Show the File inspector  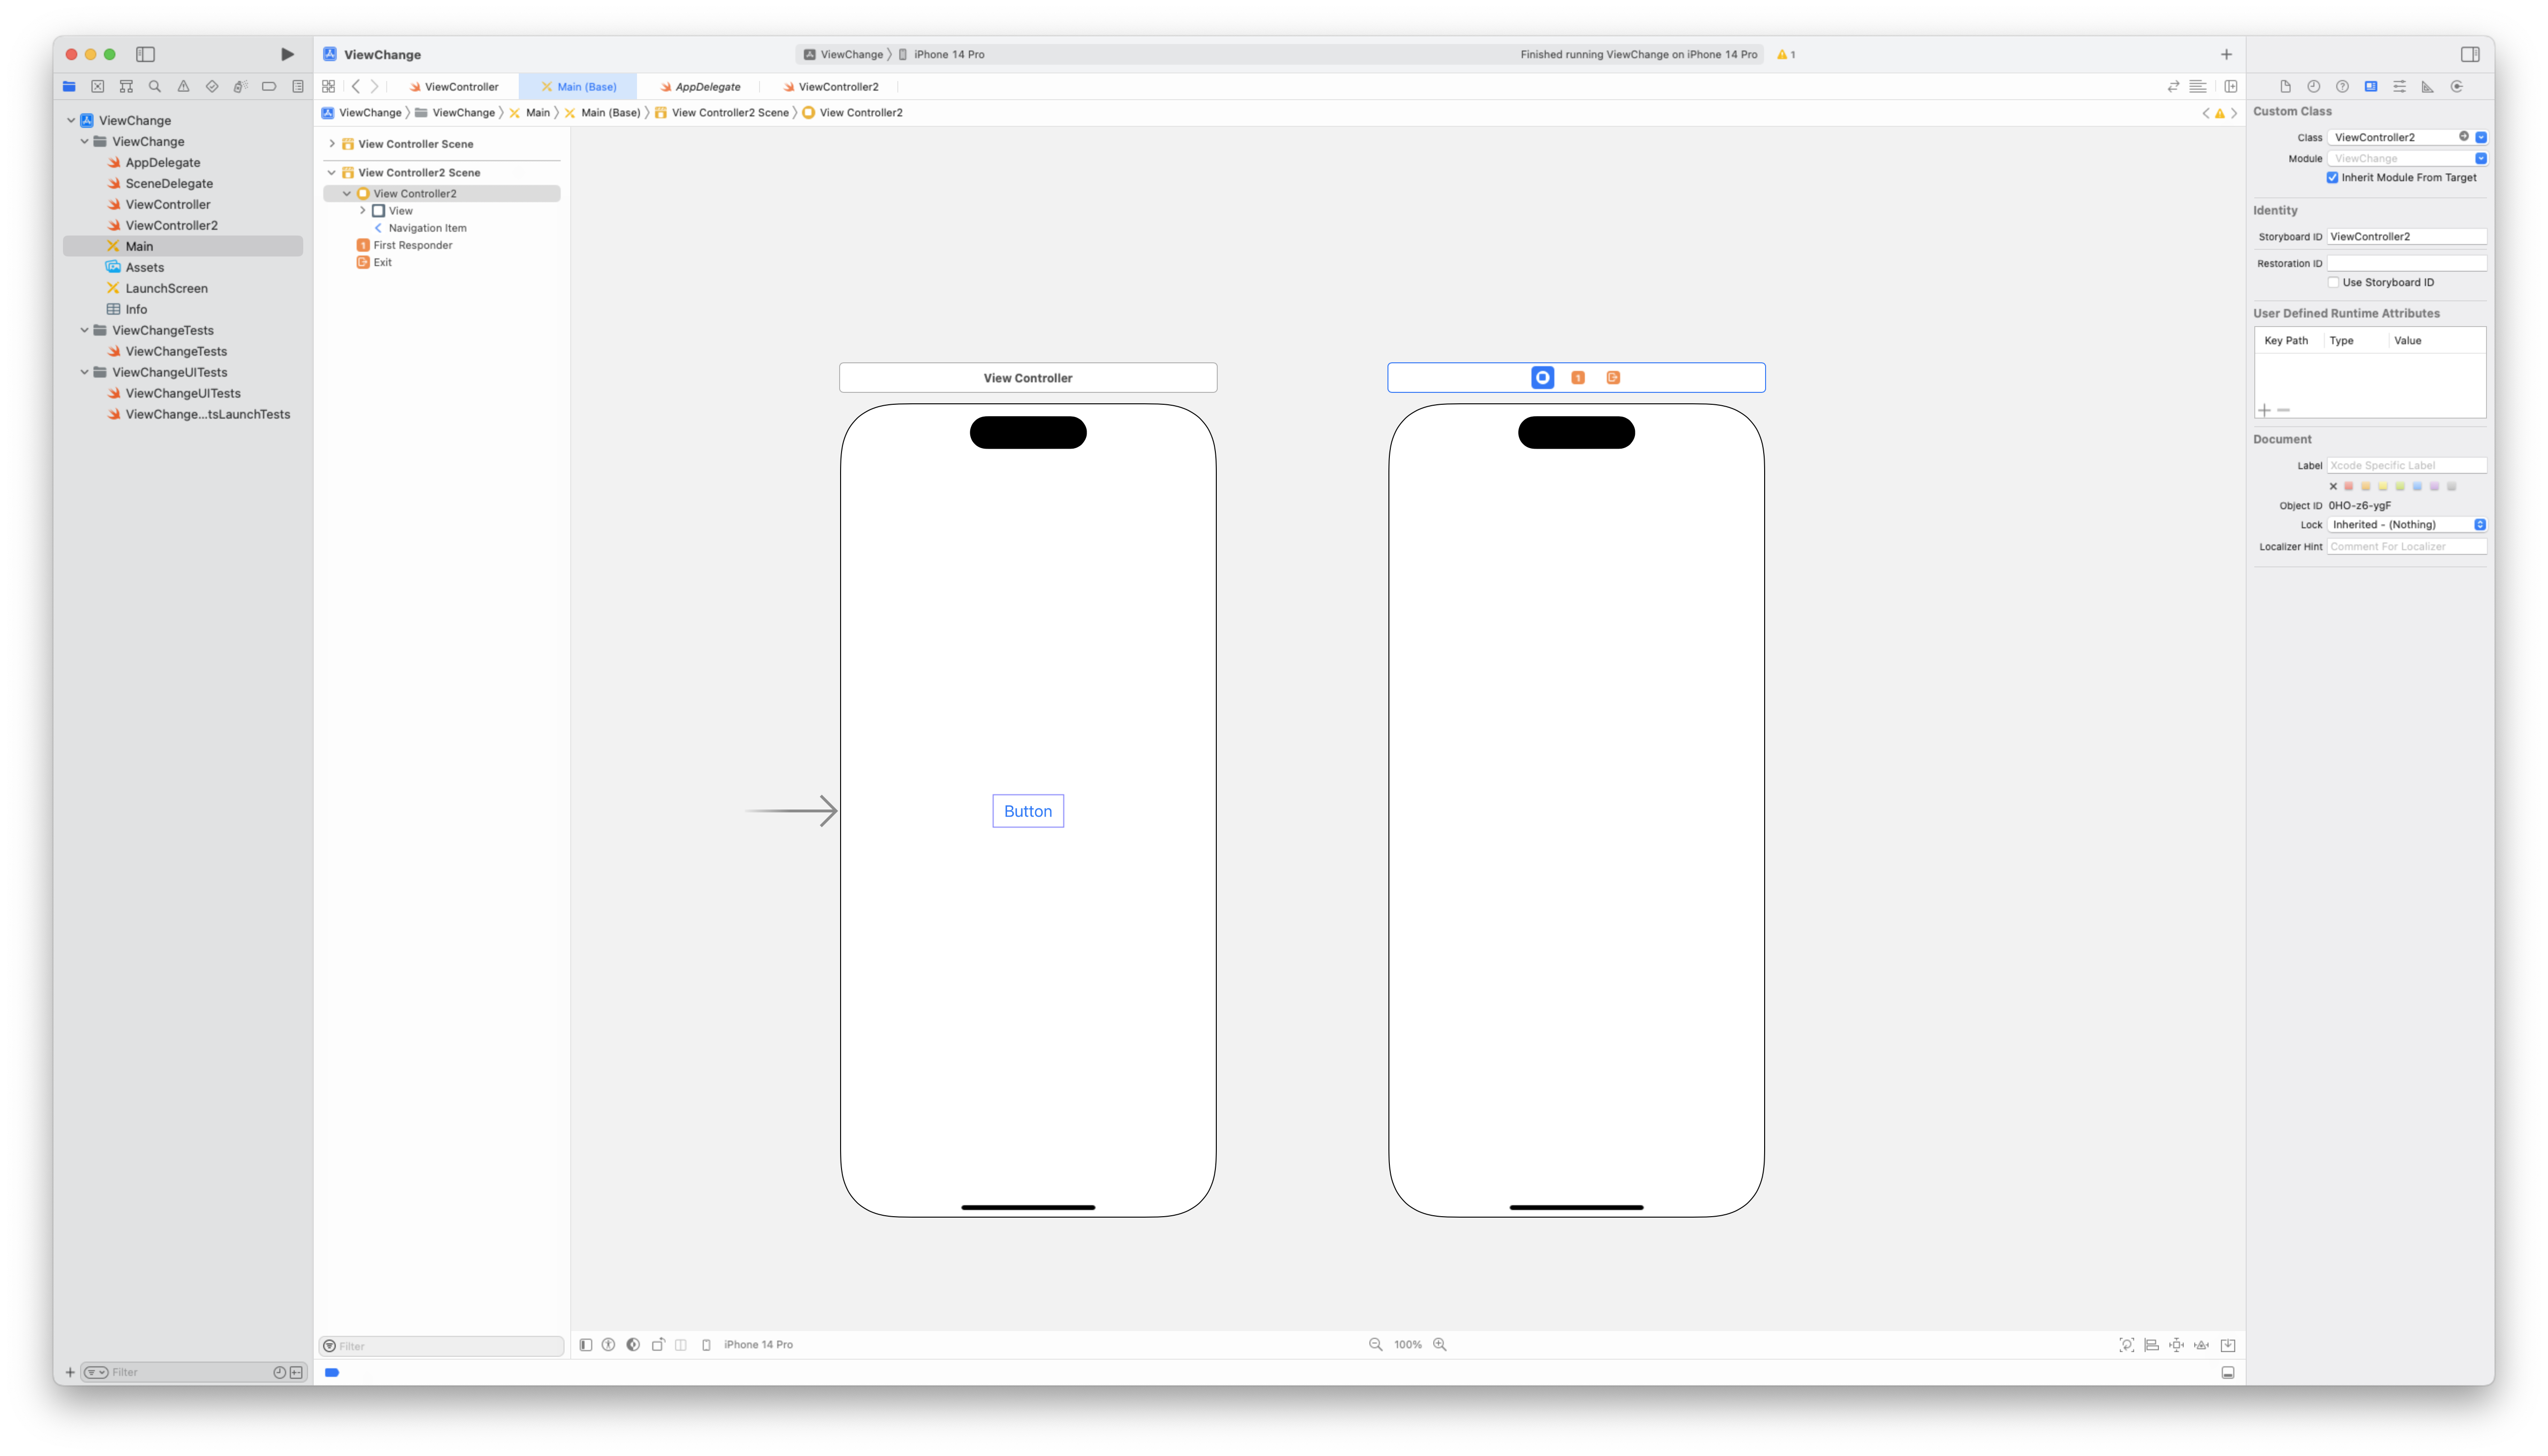click(x=2285, y=86)
